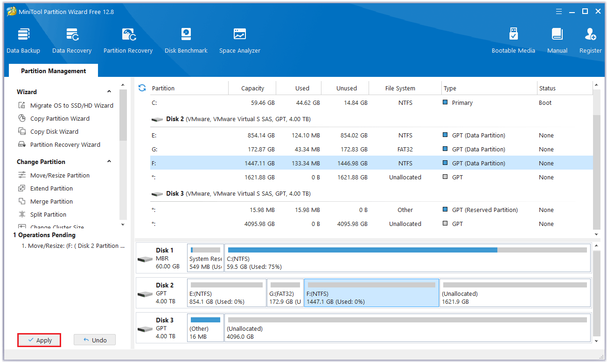This screenshot has width=607, height=362.
Task: Click Split Partition icon
Action: 21,214
